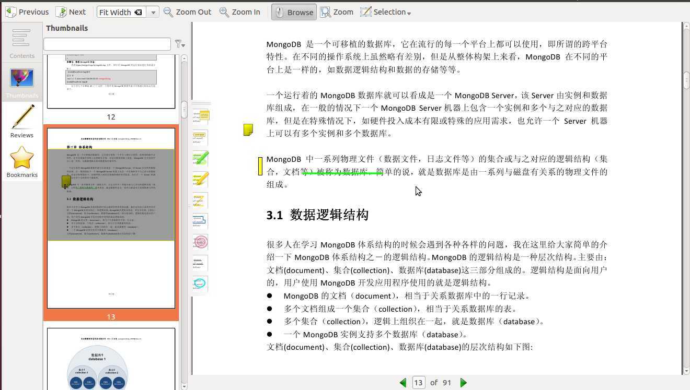Select the cyan Ellipse annotation tool
This screenshot has width=690, height=390.
coord(200,284)
